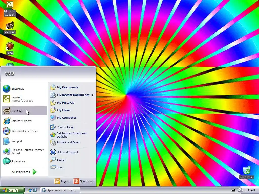Screen dimensions: 259x194
Task: Expand hidden tray icons arrow
Action: click(x=240, y=190)
